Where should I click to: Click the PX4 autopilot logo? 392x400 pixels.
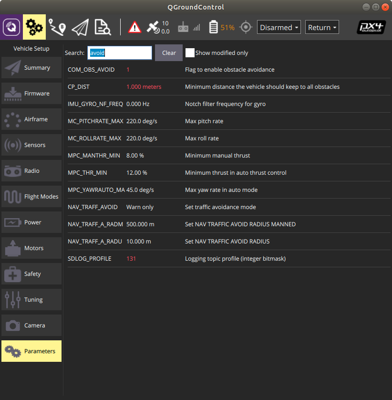[x=371, y=27]
